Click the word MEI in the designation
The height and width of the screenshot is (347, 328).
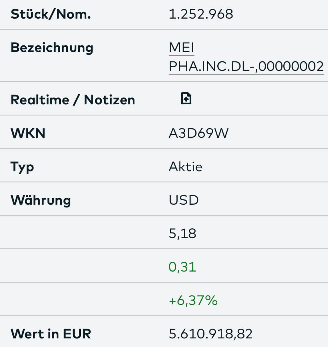[182, 47]
